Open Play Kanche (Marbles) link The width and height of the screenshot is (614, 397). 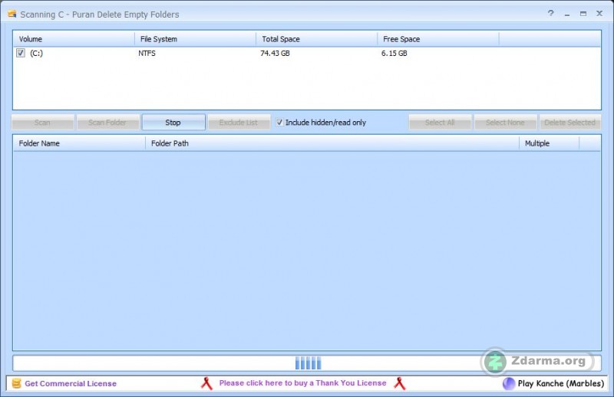[561, 384]
